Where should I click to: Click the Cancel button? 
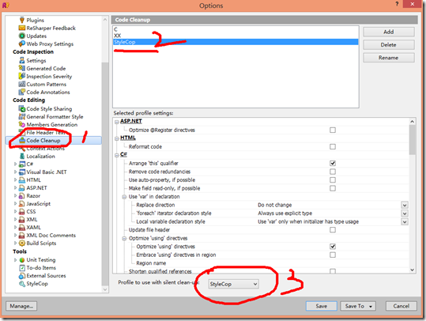[x=401, y=306]
